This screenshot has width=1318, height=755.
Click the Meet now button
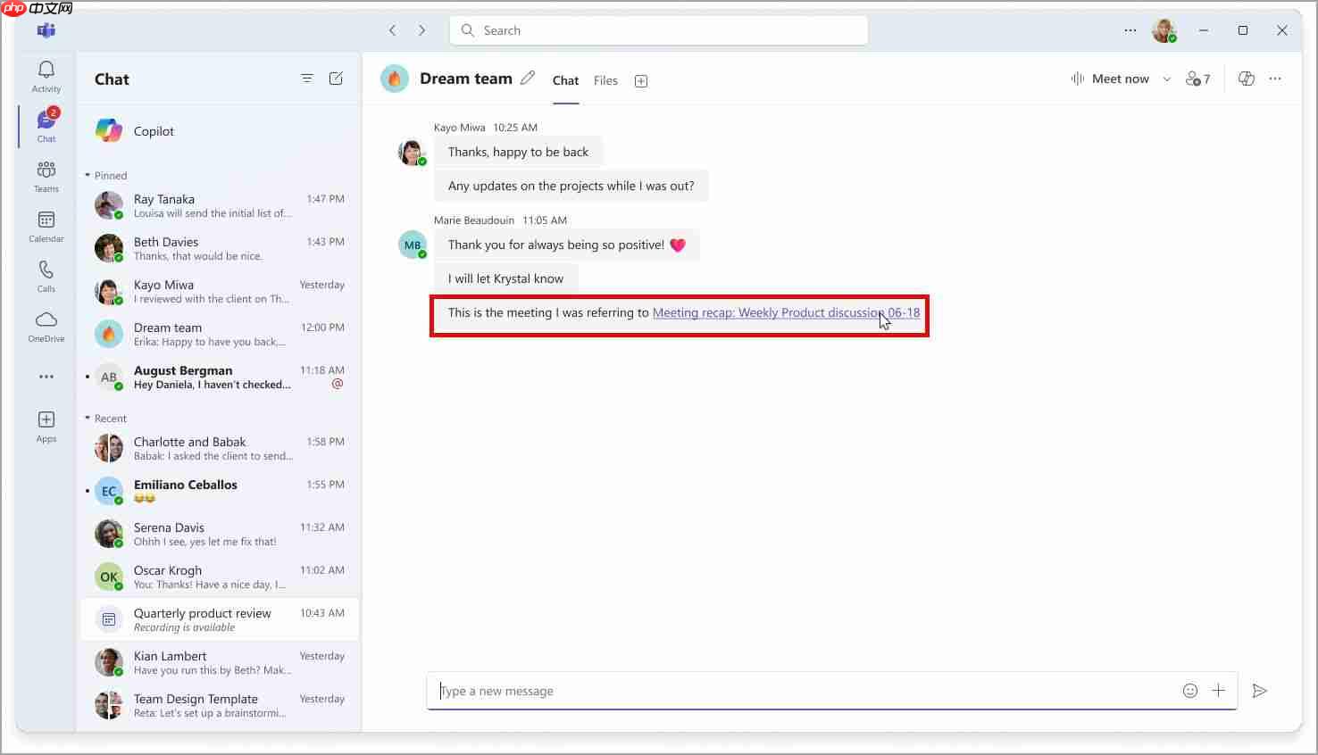pyautogui.click(x=1110, y=79)
